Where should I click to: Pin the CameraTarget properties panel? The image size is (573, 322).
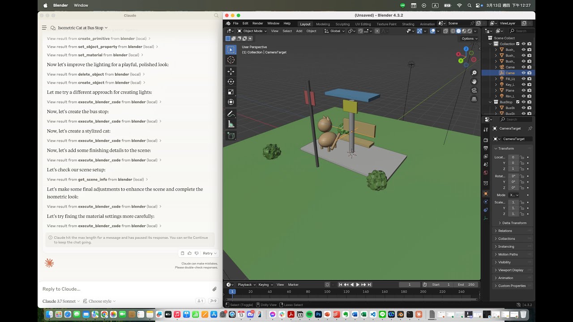coord(530,128)
